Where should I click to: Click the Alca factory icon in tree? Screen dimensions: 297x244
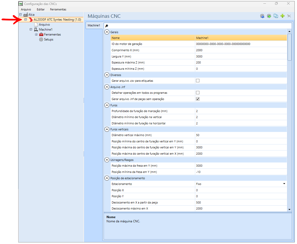26,15
